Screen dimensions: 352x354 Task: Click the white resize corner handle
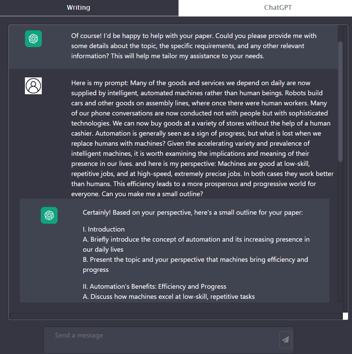[x=345, y=316]
